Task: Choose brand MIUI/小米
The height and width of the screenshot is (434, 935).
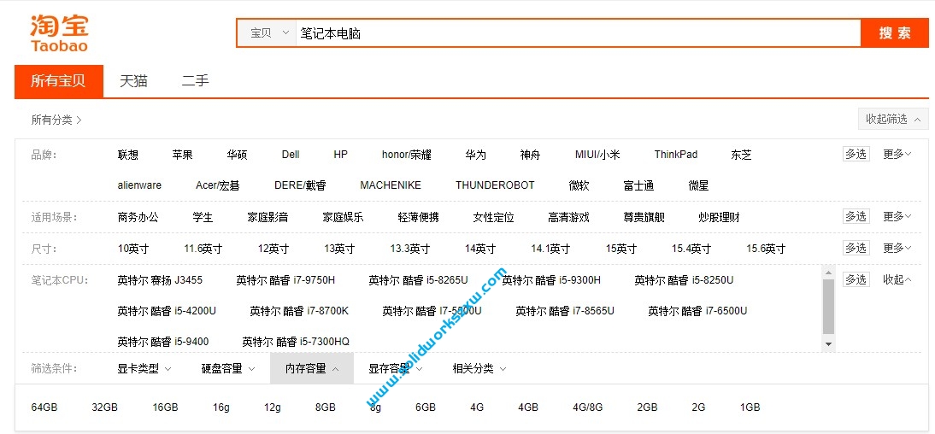Action: (597, 155)
